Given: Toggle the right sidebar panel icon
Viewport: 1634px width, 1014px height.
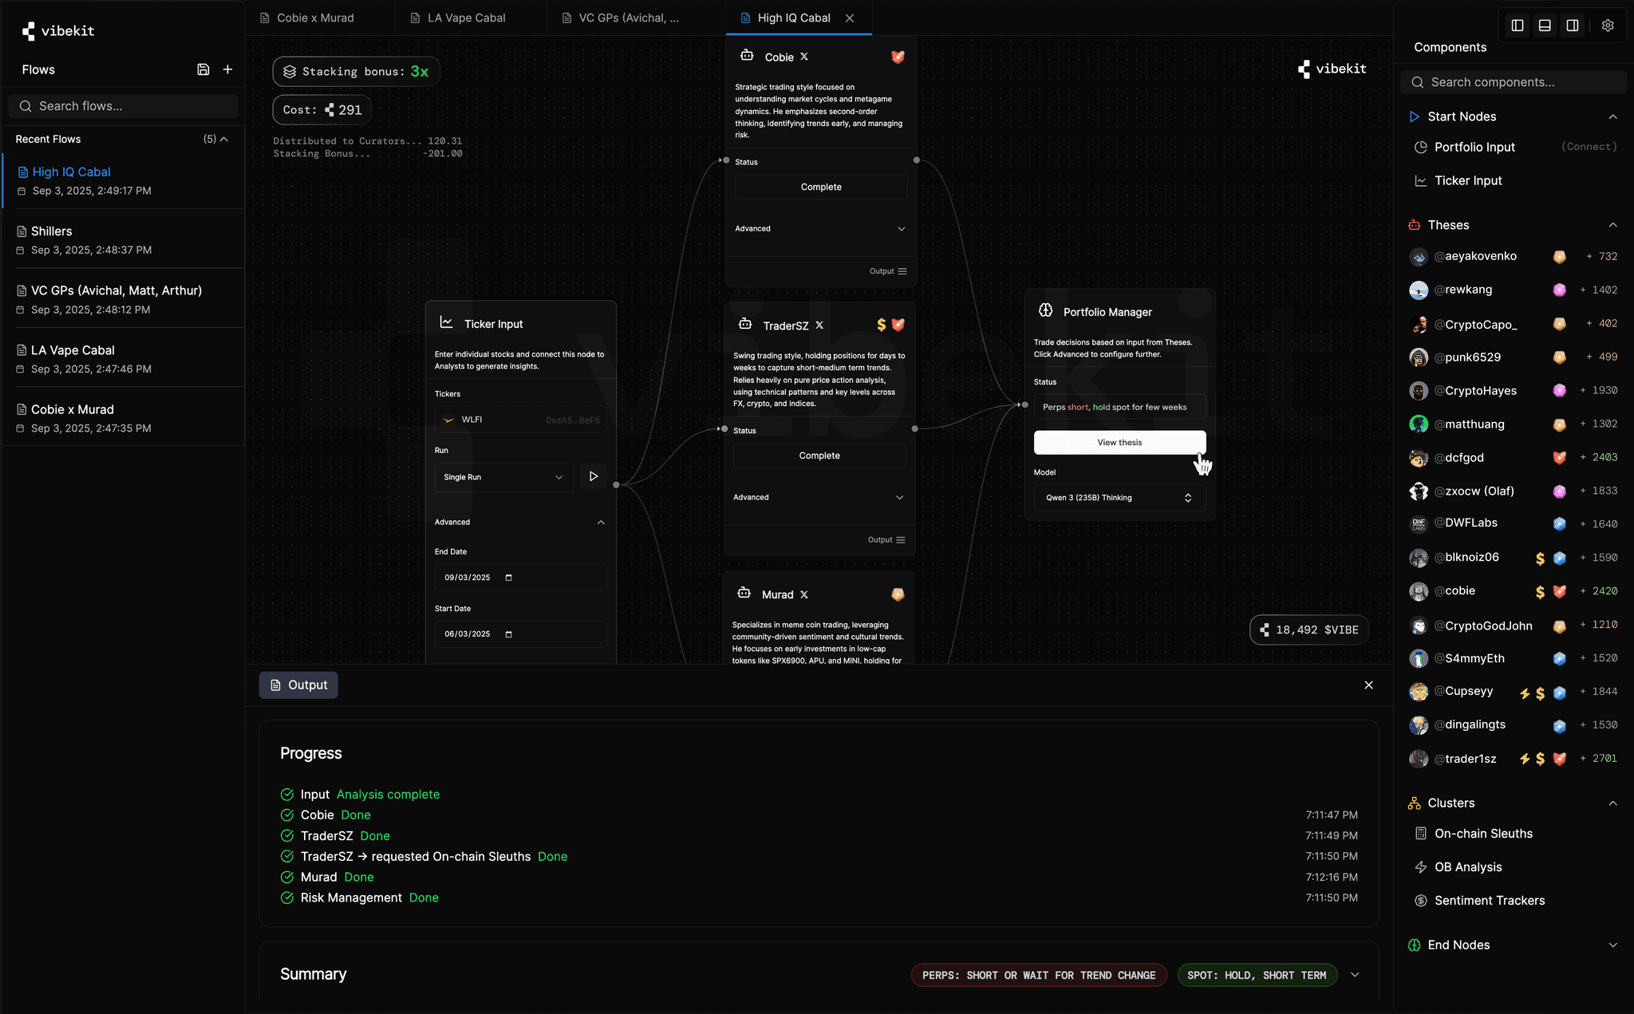Looking at the screenshot, I should pos(1572,26).
